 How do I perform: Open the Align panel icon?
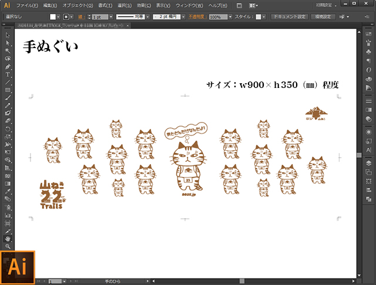(368, 190)
